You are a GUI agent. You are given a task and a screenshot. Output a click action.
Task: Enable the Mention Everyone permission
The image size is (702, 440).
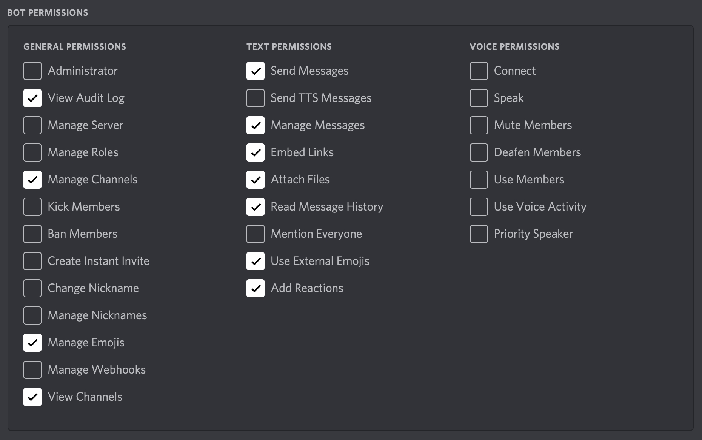[x=256, y=234]
